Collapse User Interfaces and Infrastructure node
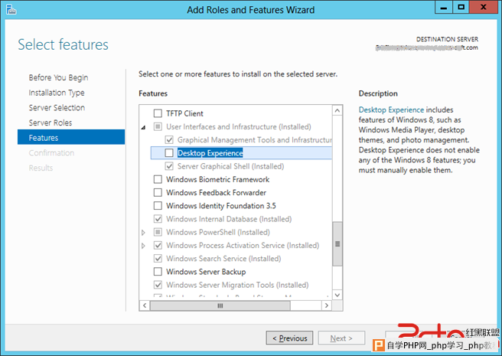 pyautogui.click(x=143, y=127)
